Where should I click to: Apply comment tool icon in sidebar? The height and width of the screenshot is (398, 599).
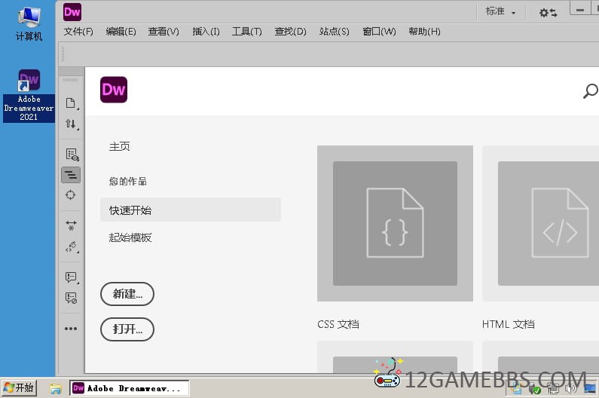tap(71, 277)
